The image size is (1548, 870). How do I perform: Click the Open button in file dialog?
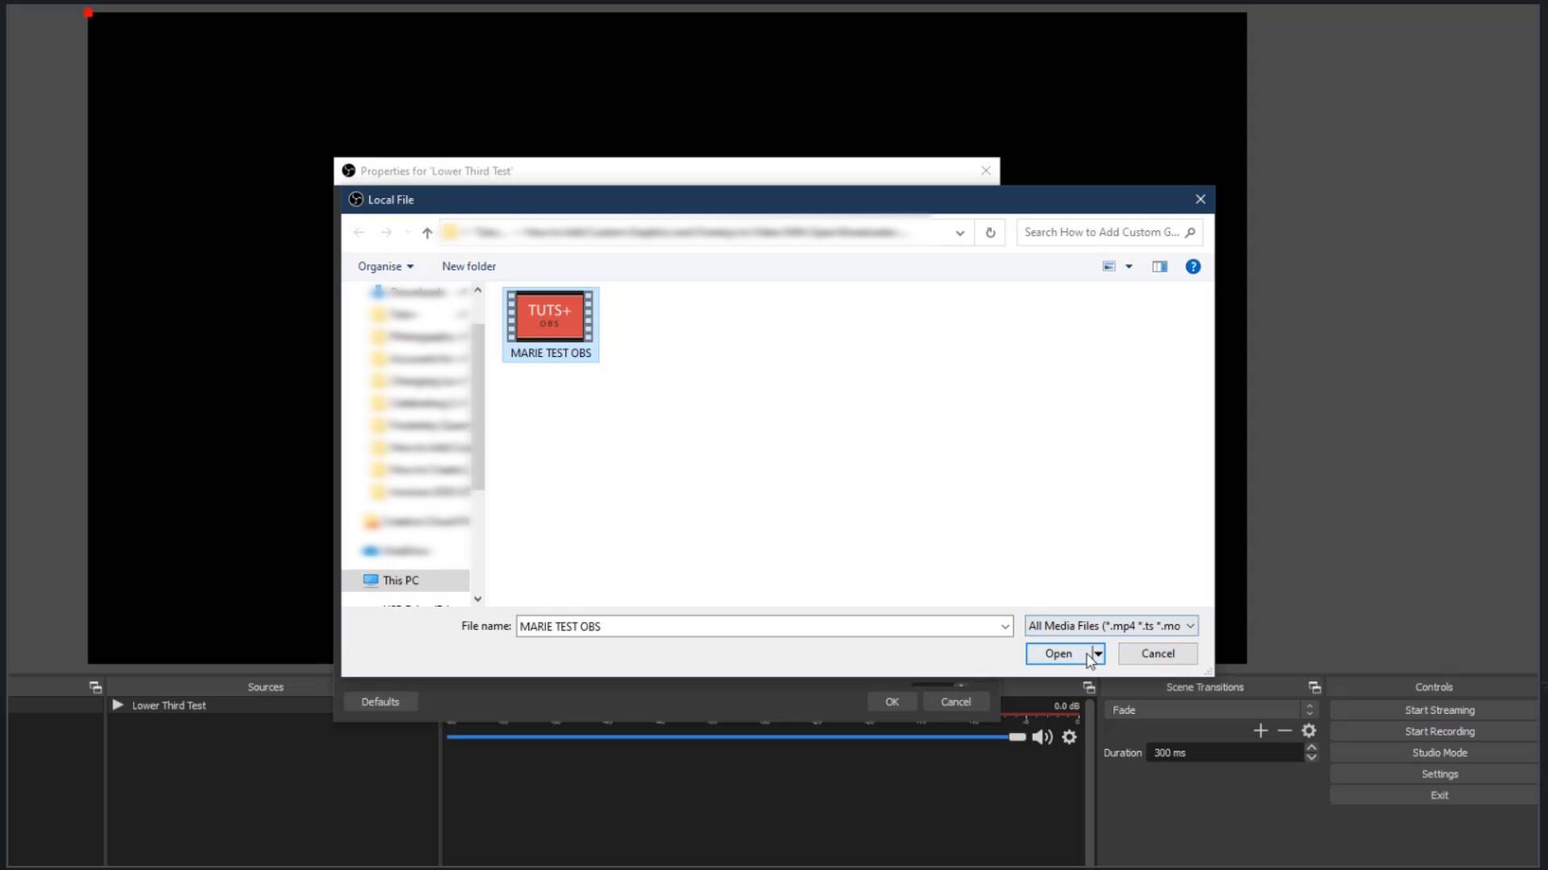click(x=1059, y=653)
